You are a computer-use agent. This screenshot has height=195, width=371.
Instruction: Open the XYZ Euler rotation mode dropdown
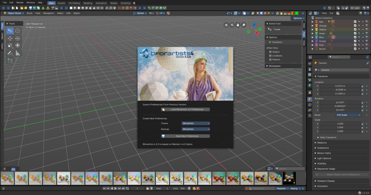tap(348, 115)
